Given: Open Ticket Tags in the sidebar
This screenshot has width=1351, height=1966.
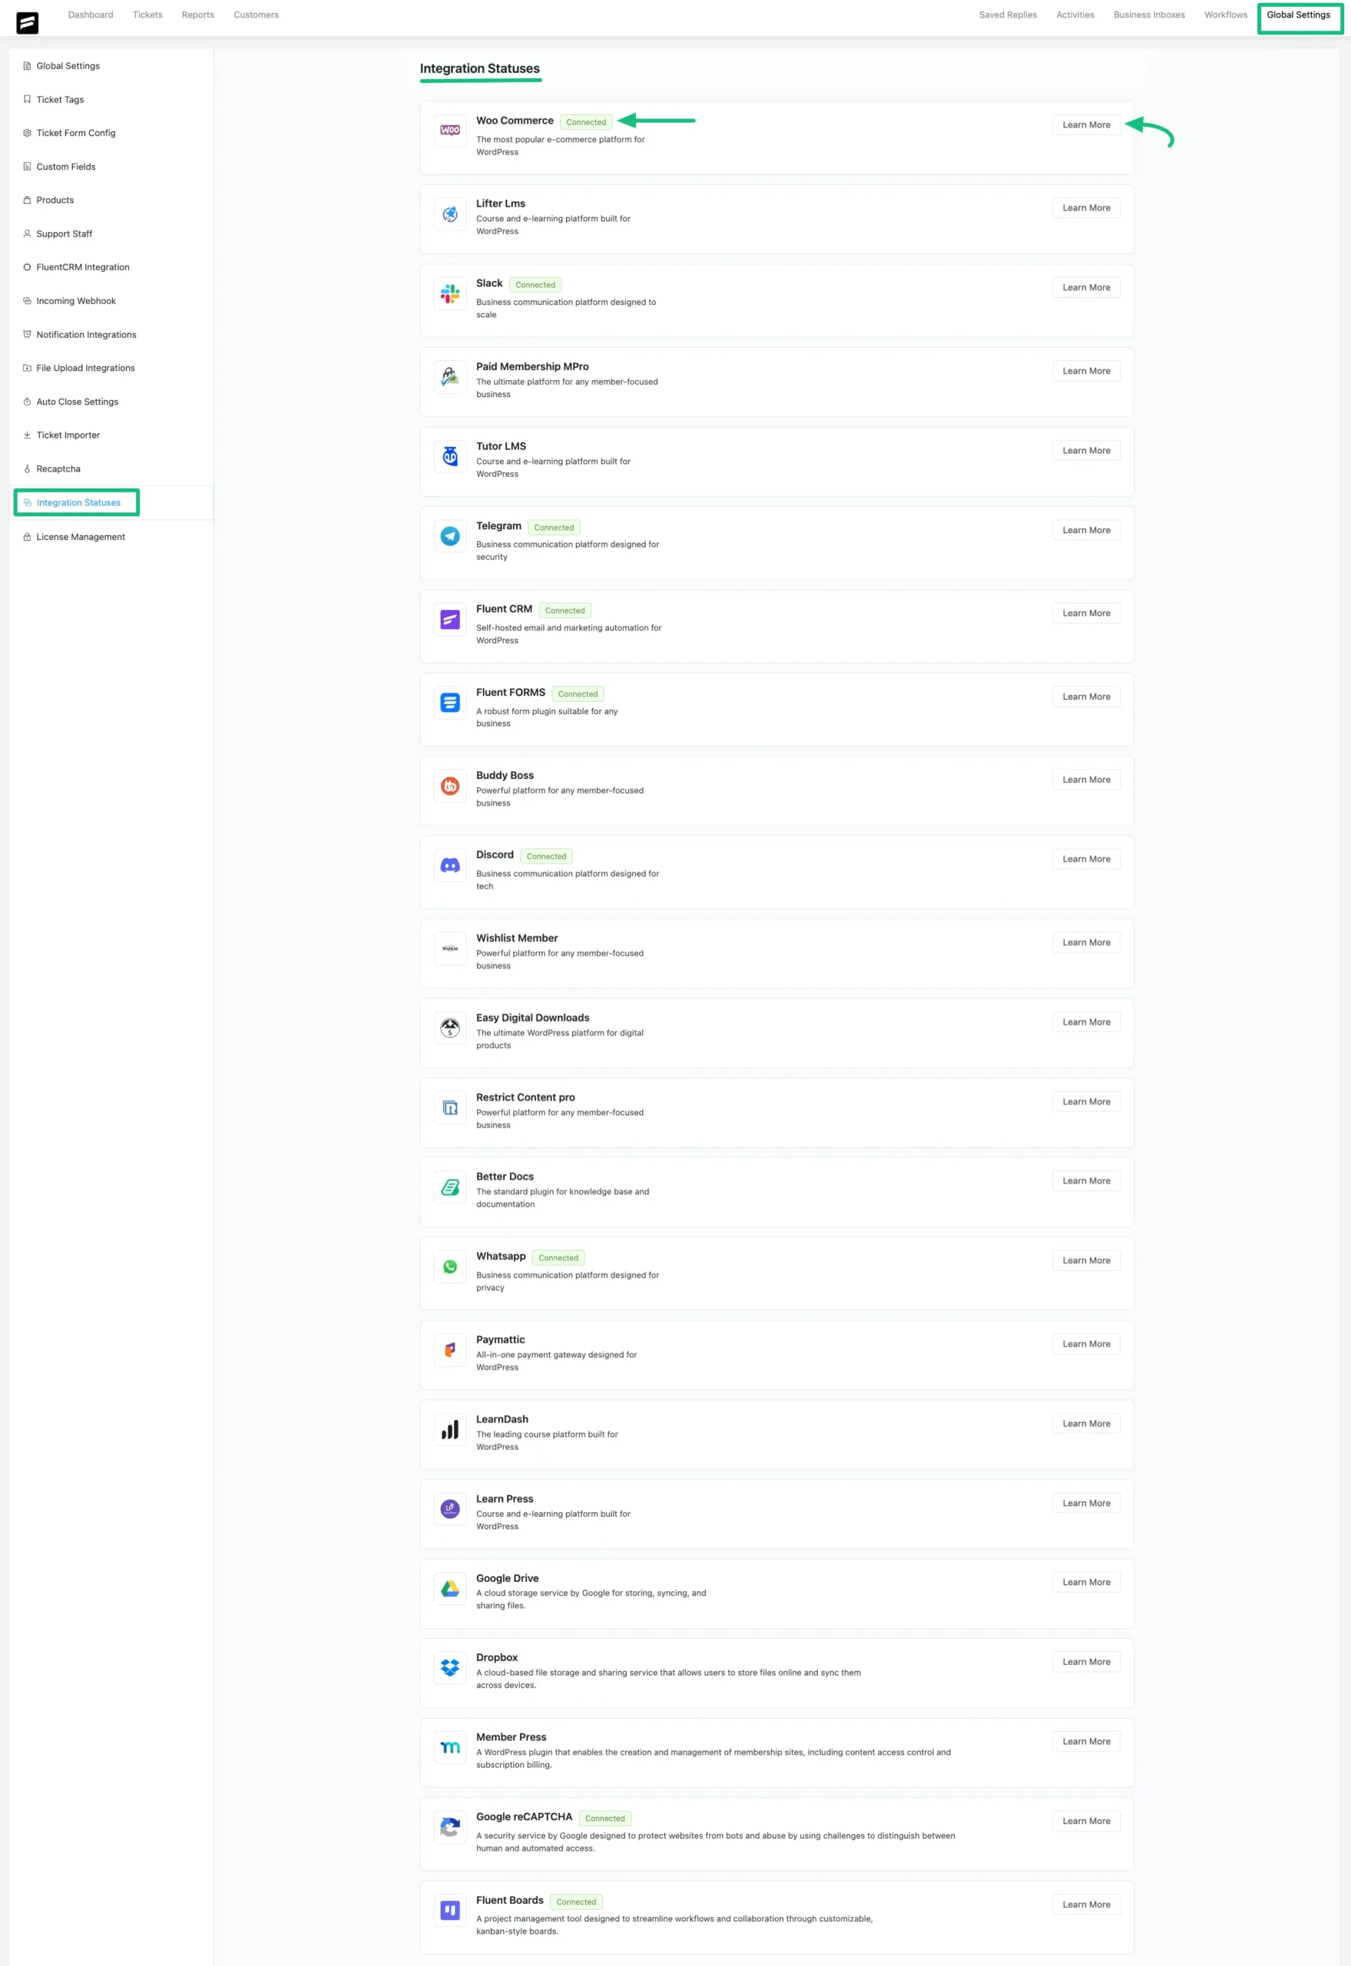Looking at the screenshot, I should (x=60, y=100).
